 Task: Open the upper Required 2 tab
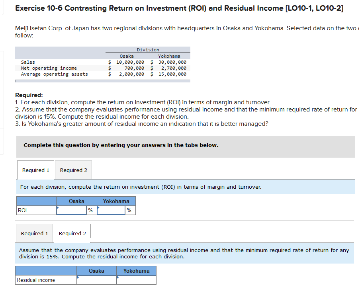(x=73, y=170)
